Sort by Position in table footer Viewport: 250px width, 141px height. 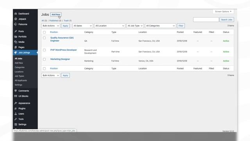click(54, 69)
